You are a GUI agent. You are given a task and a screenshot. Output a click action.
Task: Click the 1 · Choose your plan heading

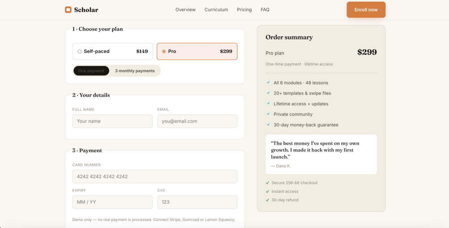tap(97, 29)
